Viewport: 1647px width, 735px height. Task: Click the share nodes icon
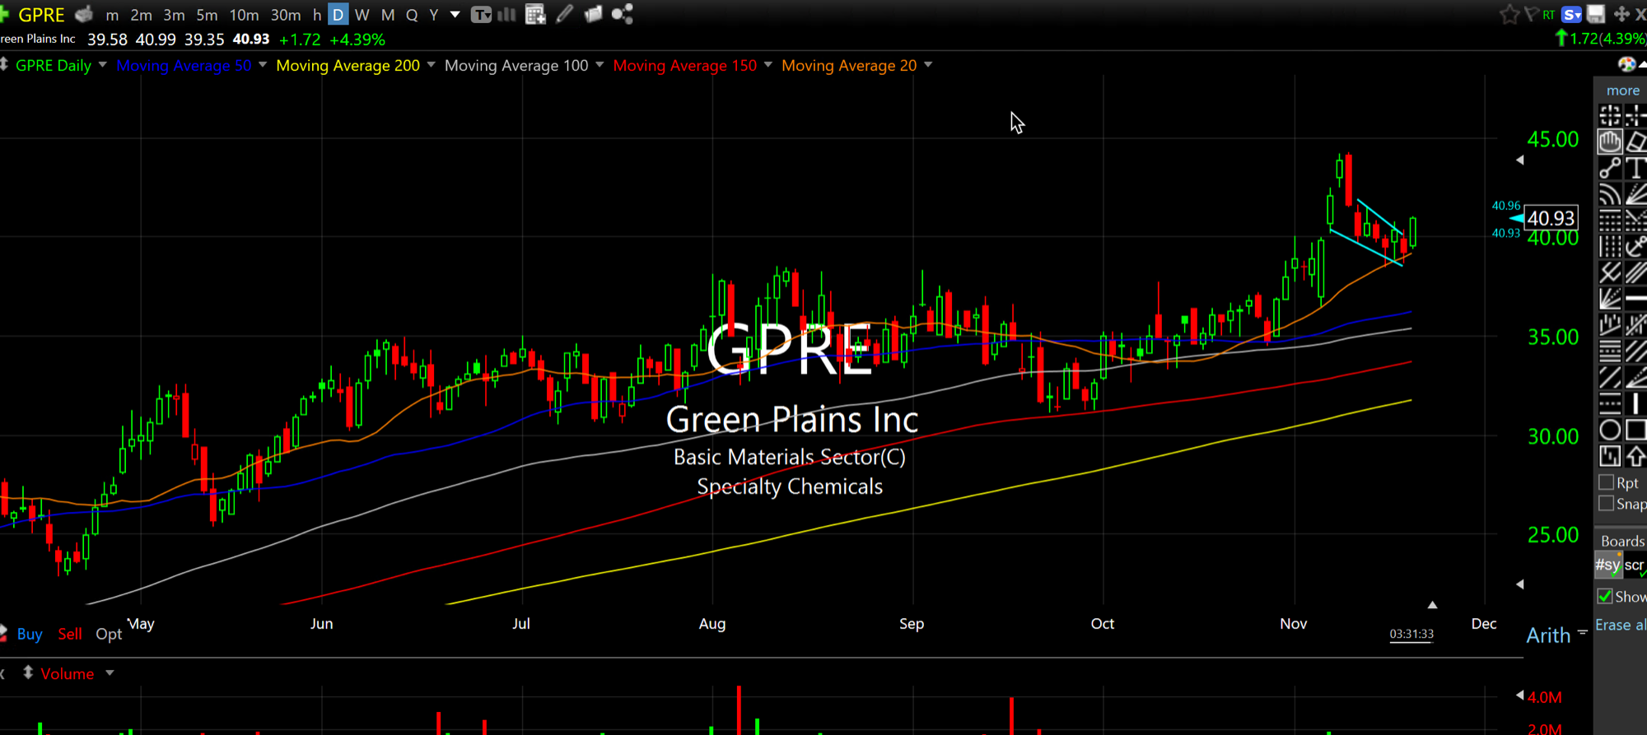tap(623, 14)
